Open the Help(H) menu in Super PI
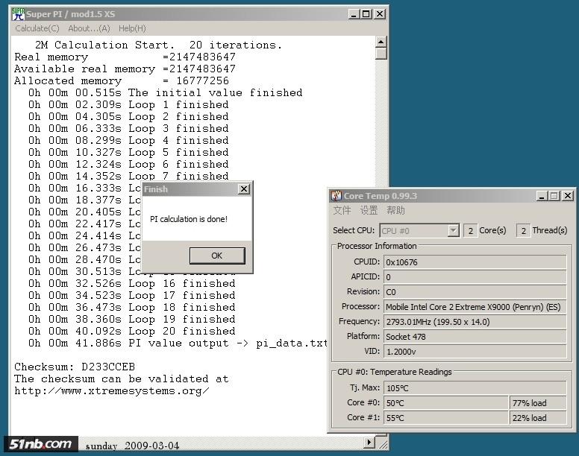The width and height of the screenshot is (579, 456). (x=132, y=28)
